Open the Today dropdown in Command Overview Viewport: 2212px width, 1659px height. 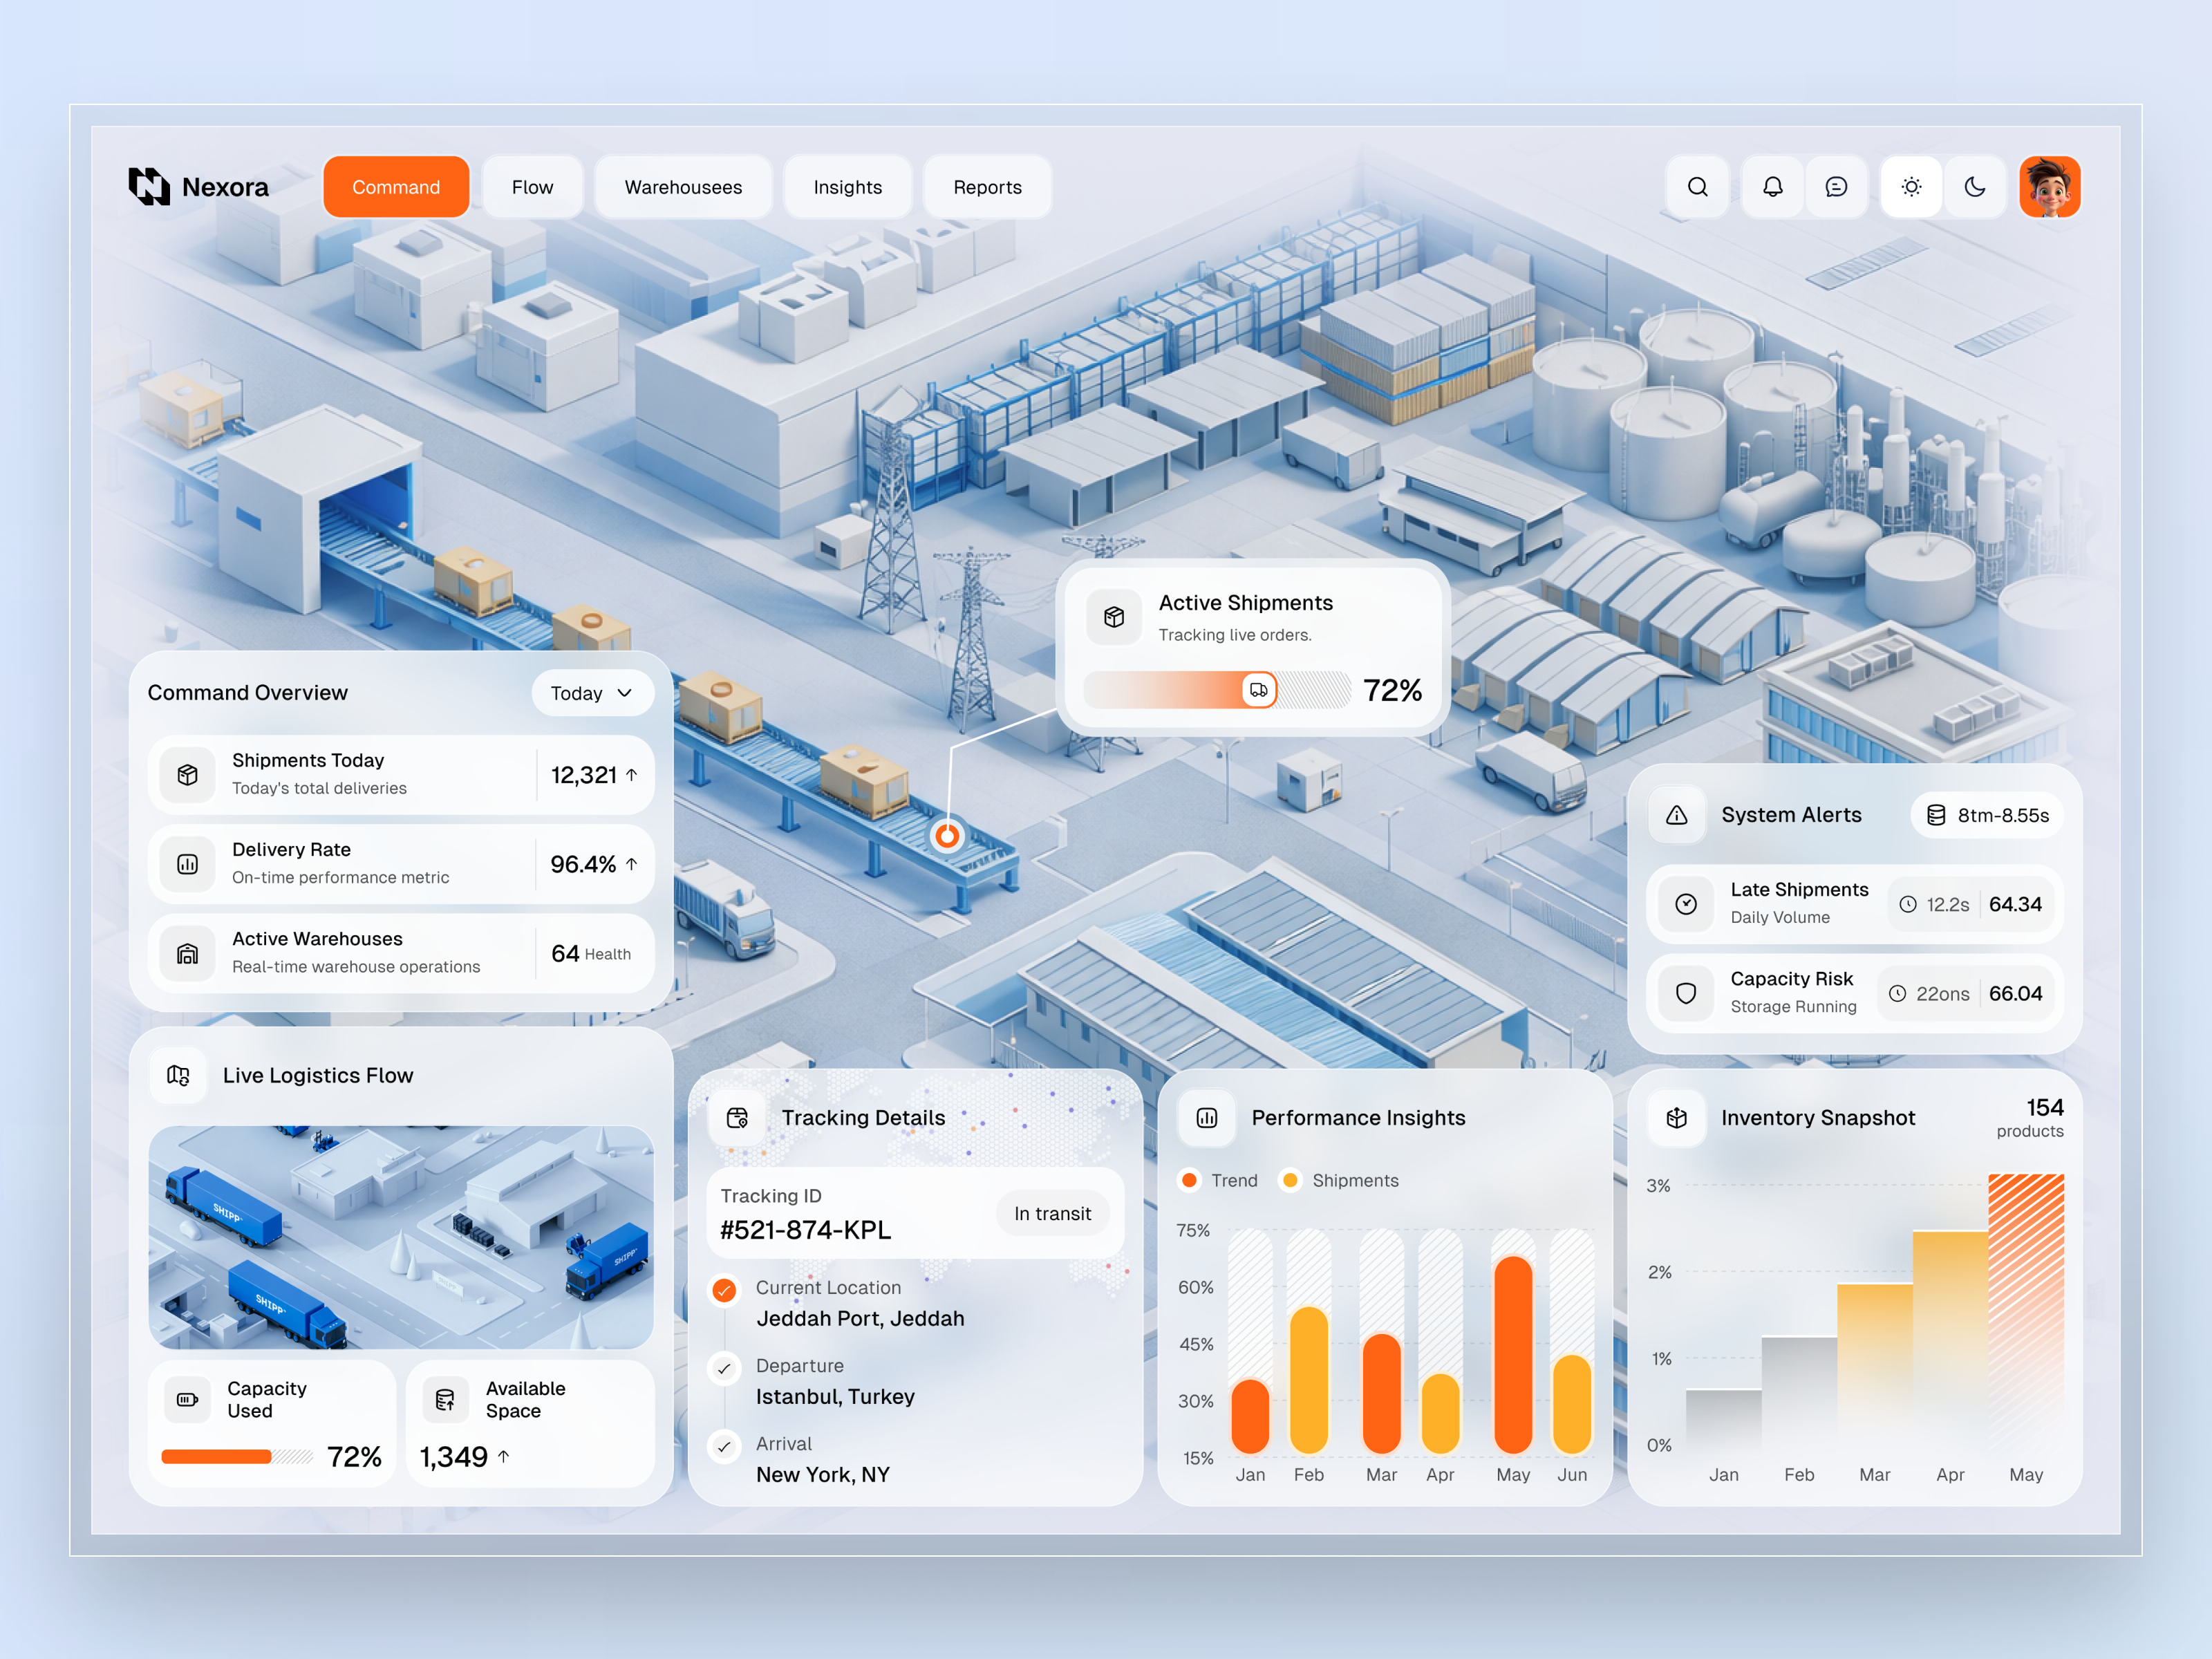592,692
